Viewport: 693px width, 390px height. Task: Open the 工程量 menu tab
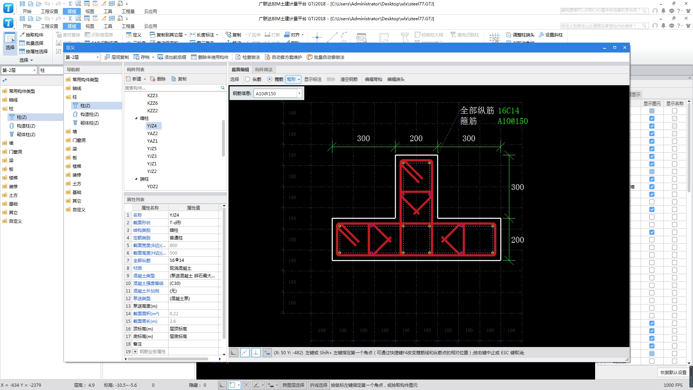click(128, 26)
